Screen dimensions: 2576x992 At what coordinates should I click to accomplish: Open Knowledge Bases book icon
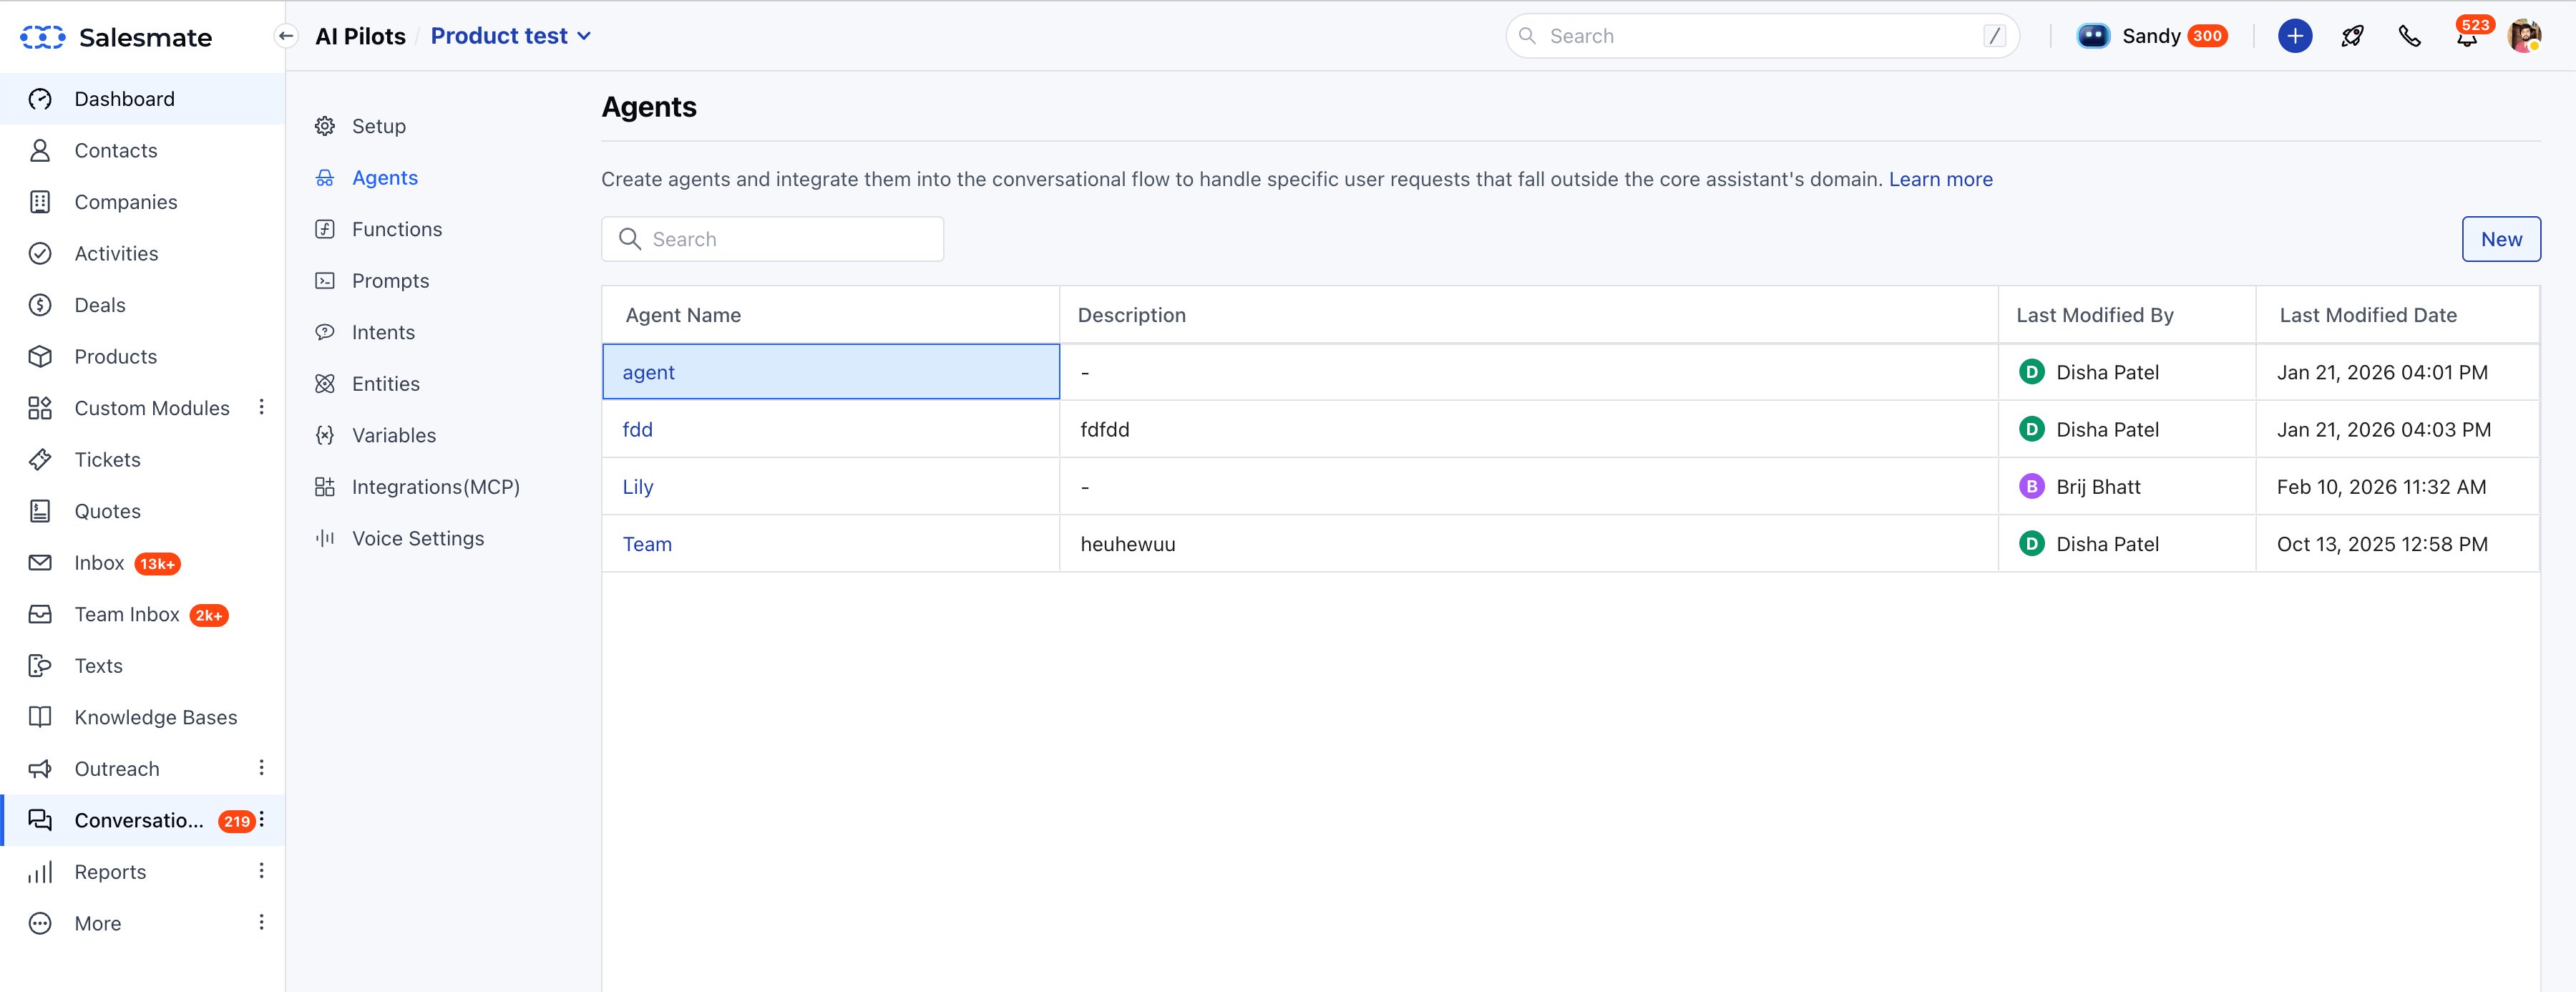coord(40,717)
